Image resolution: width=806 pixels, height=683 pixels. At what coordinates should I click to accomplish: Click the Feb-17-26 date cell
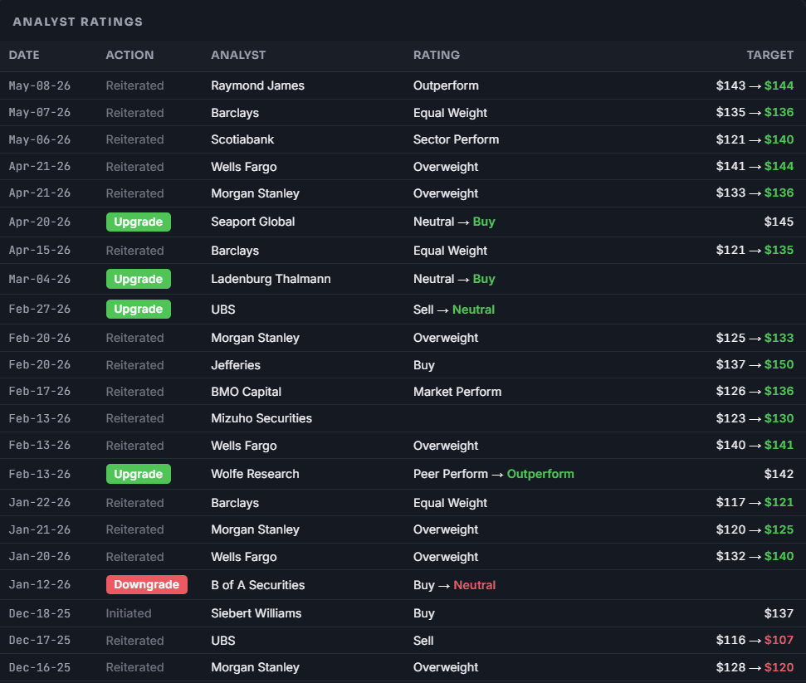(40, 392)
